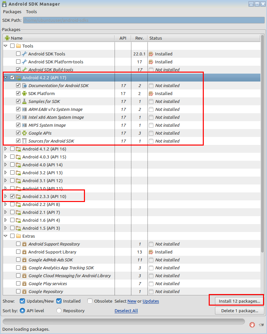Viewport: 267px width, 334px height.
Task: Open the Packages menu
Action: click(x=12, y=12)
